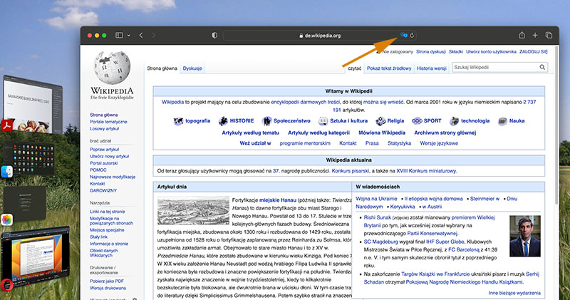
Task: Select the Strona główna tab
Action: tap(162, 68)
